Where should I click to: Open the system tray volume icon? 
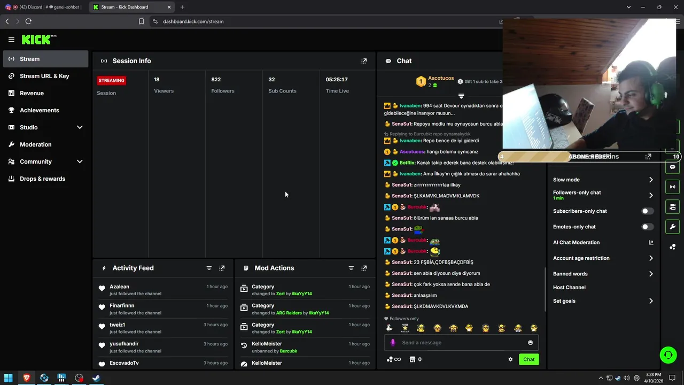(x=626, y=378)
